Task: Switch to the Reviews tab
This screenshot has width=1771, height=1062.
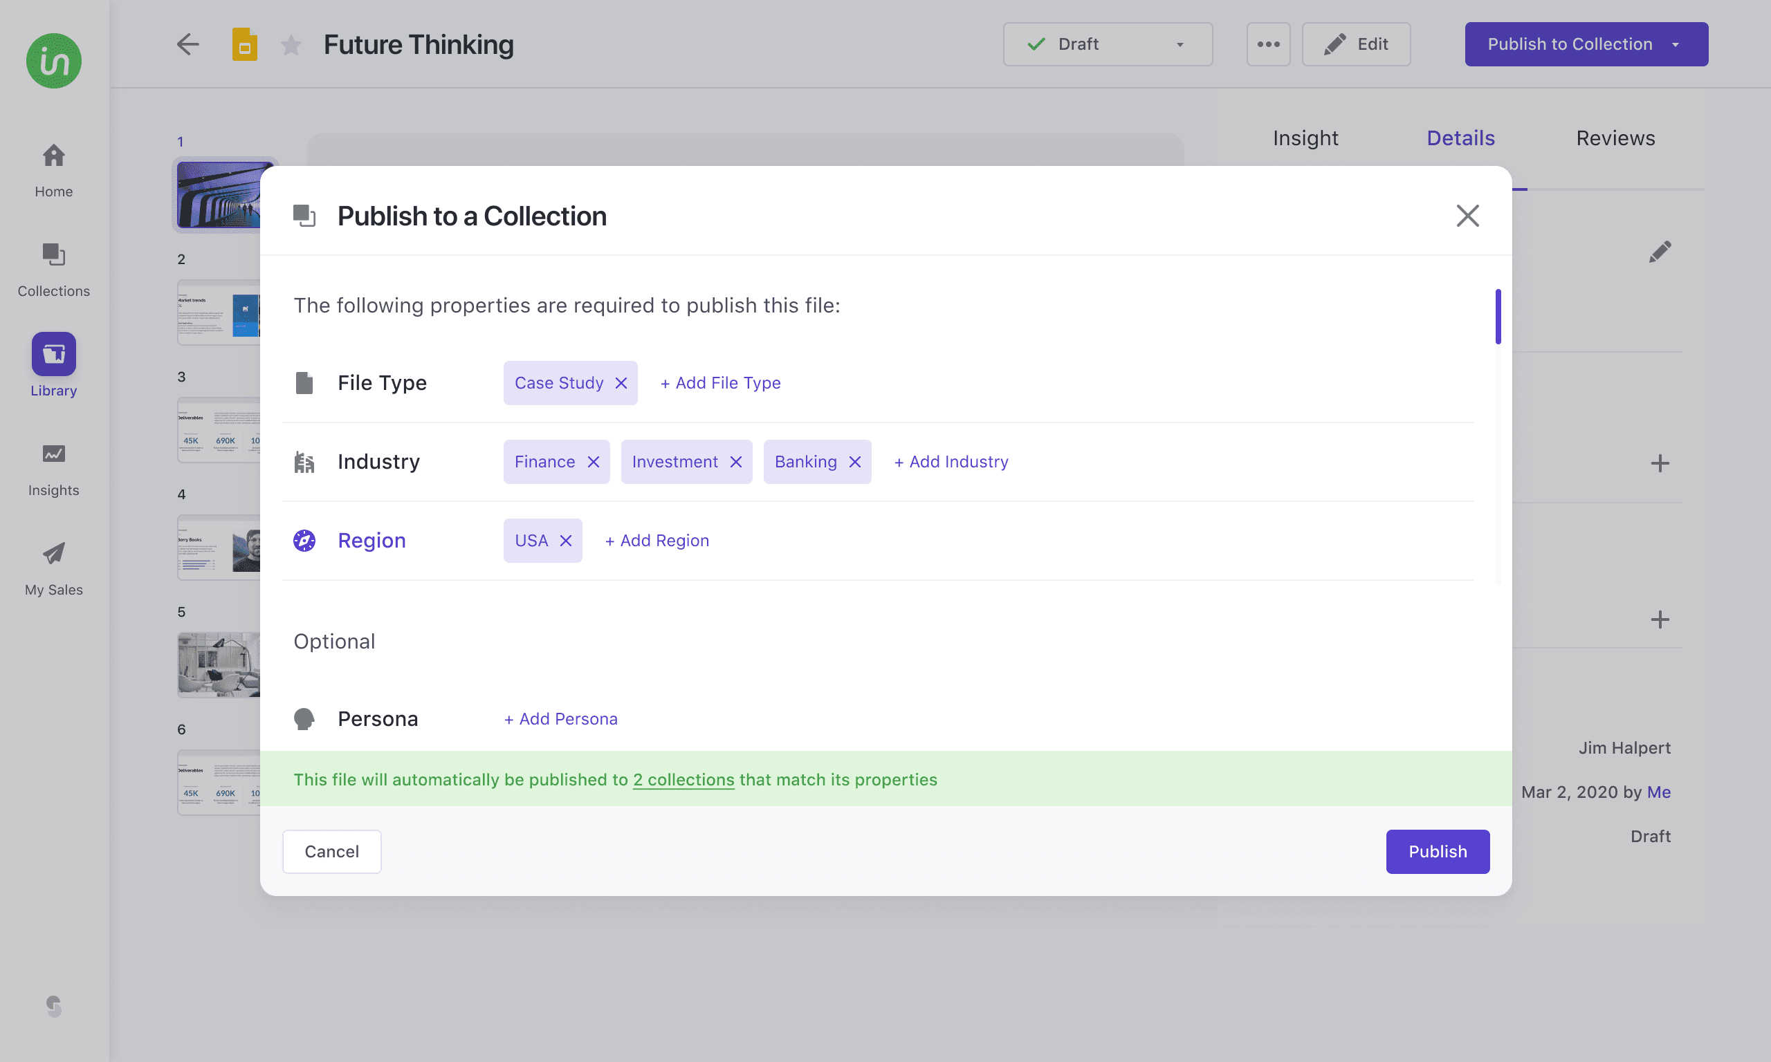Action: [x=1615, y=138]
